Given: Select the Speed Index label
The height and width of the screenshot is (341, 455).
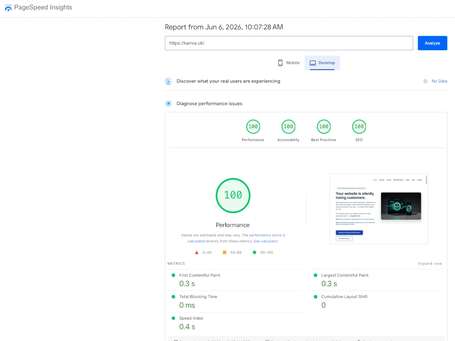Looking at the screenshot, I should coord(191,318).
